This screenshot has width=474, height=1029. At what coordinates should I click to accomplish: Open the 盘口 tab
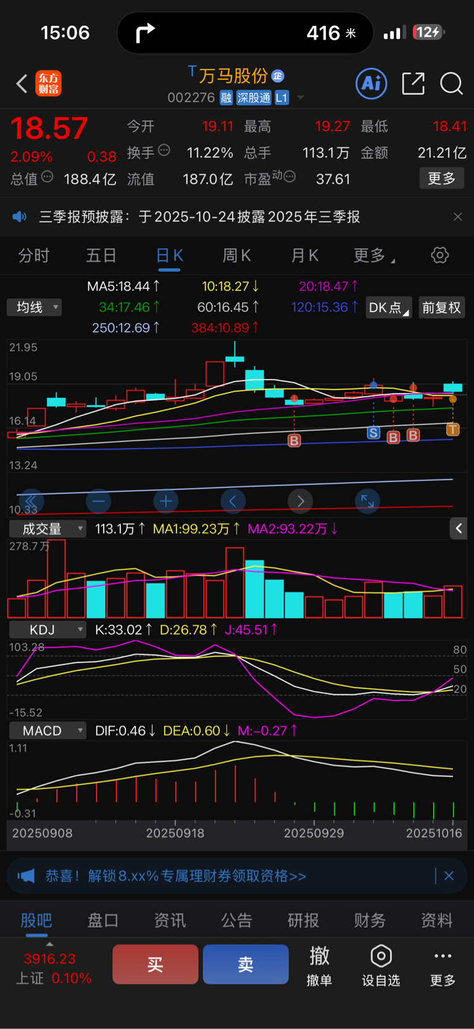click(x=103, y=920)
